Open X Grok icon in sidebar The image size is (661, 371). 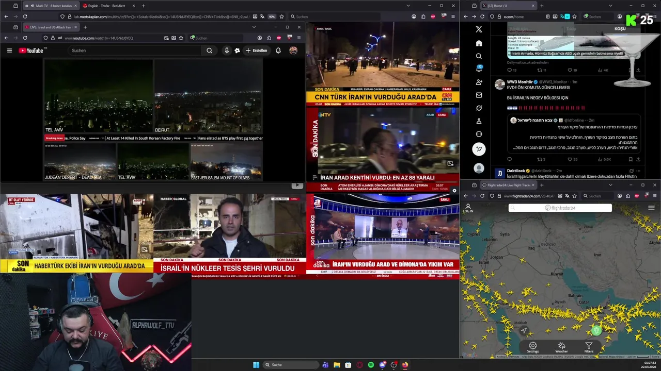pyautogui.click(x=479, y=108)
